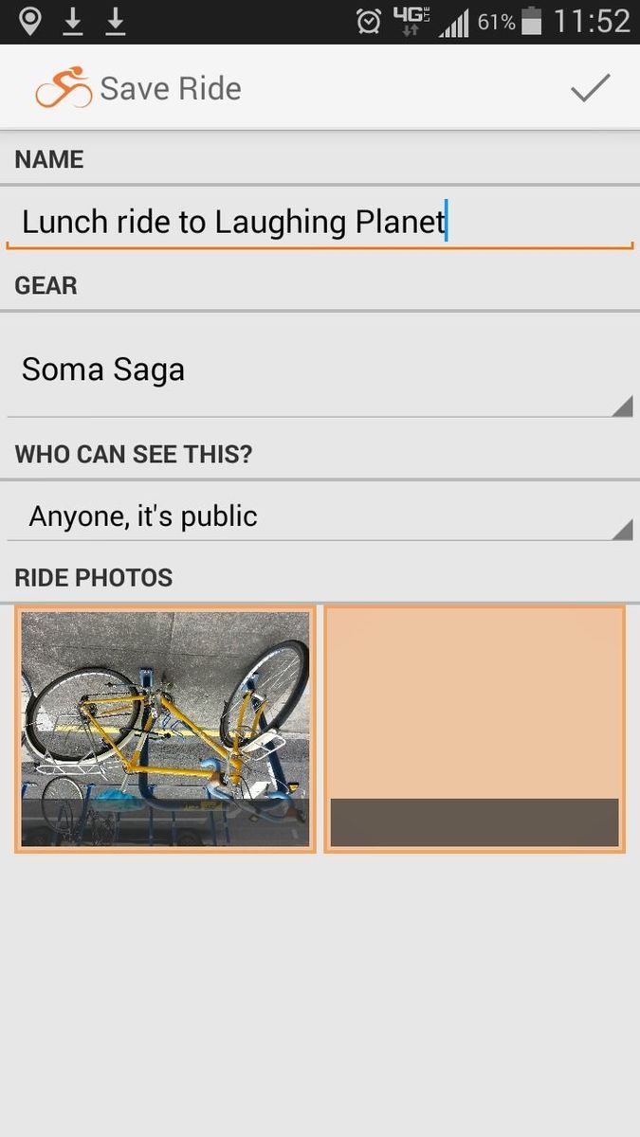Tap the location pin status icon
The height and width of the screenshot is (1137, 640).
(30, 21)
